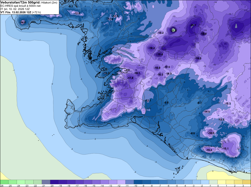Click the -19.9 temperature label
The image size is (251, 187).
click(204, 34)
